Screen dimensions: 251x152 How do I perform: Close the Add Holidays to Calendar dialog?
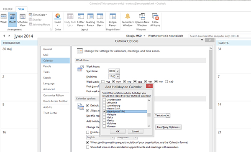coord(149,86)
